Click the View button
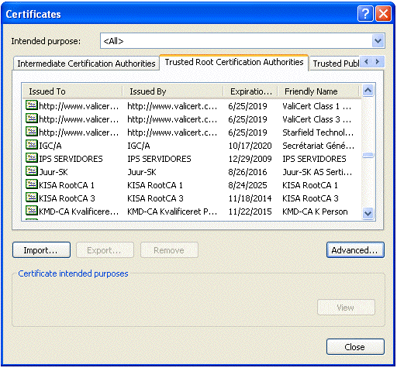This screenshot has width=397, height=368. (346, 308)
